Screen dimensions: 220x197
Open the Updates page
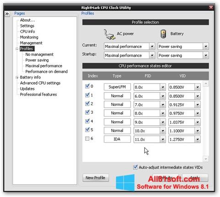pyautogui.click(x=27, y=89)
